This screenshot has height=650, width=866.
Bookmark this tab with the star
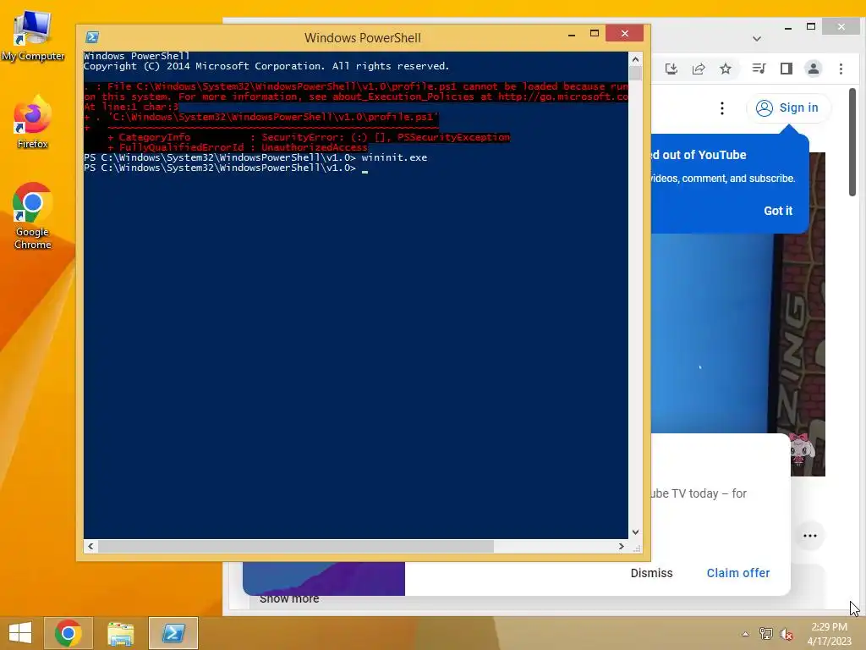726,69
